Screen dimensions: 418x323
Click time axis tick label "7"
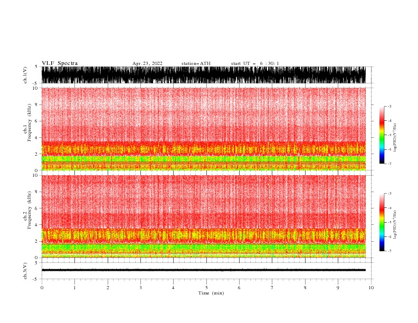pos(272,288)
